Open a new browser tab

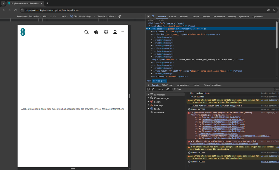pyautogui.click(x=47, y=3)
